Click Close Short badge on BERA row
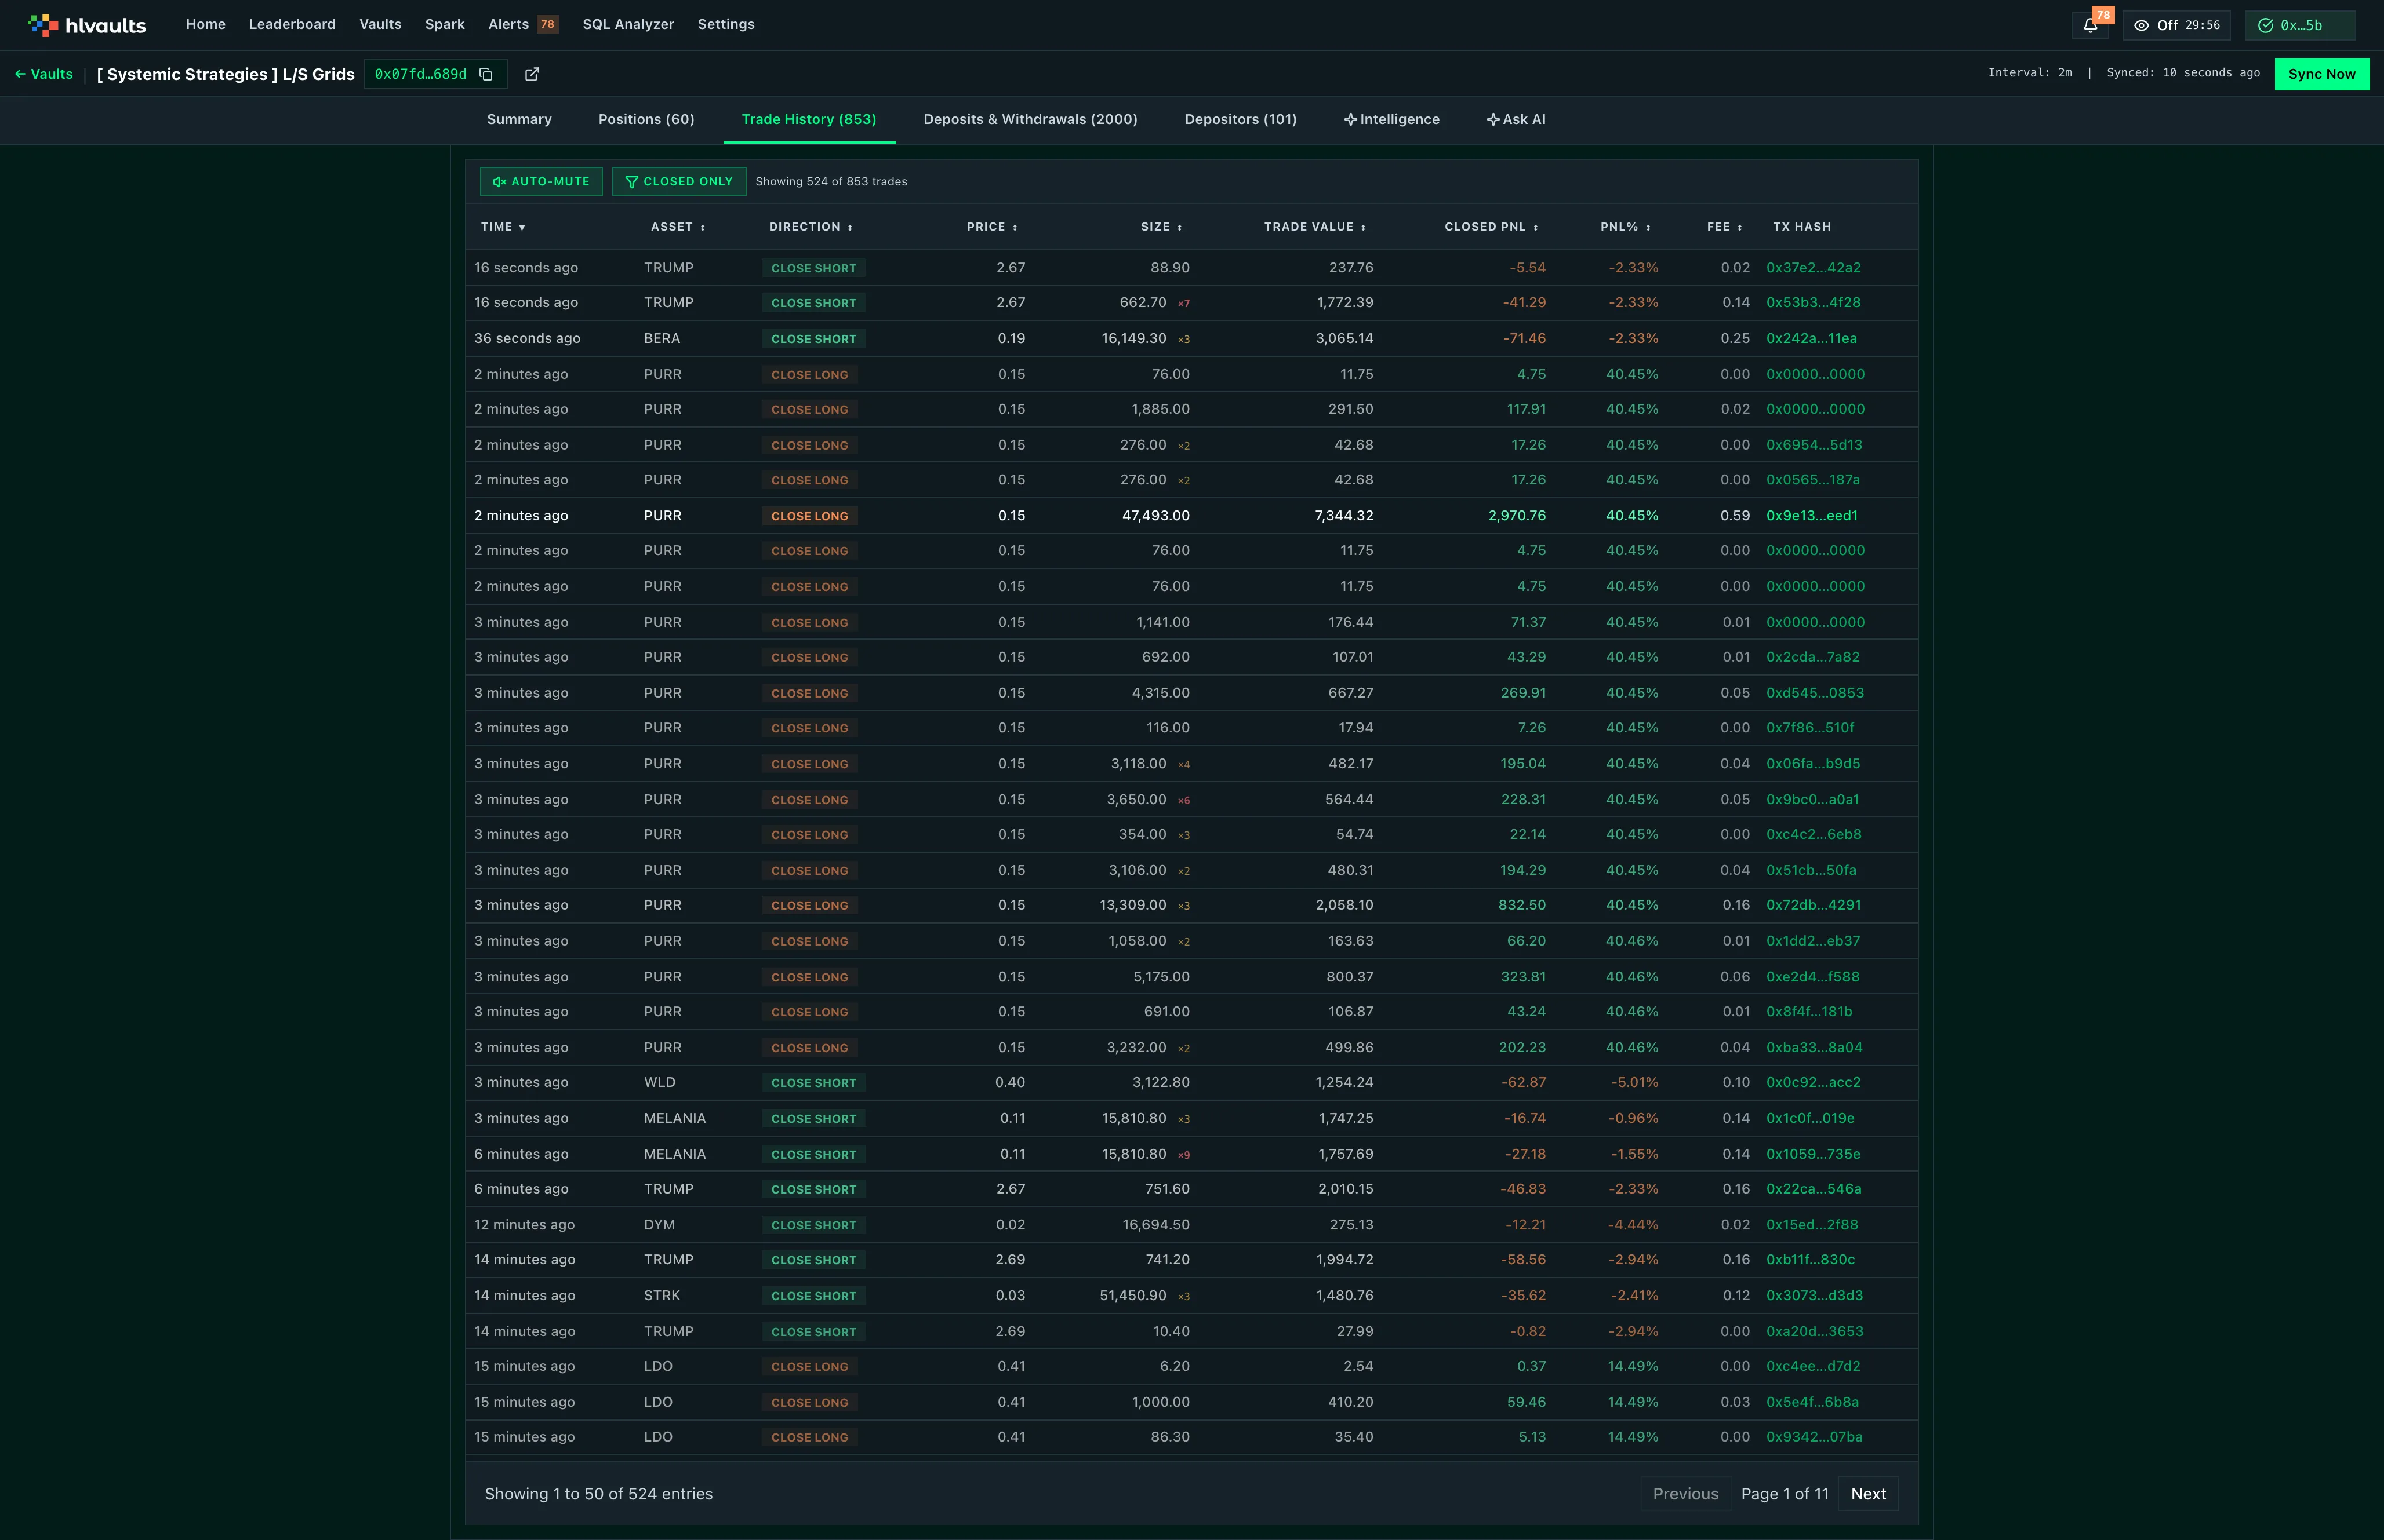Screen dimensions: 2384x1540 point(813,339)
